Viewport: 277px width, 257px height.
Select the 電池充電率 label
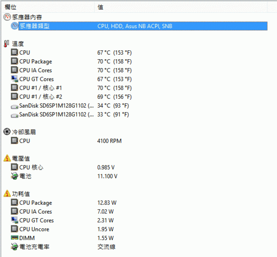click(34, 247)
